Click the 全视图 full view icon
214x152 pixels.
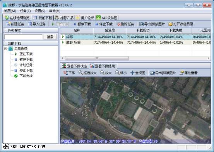[132, 73]
